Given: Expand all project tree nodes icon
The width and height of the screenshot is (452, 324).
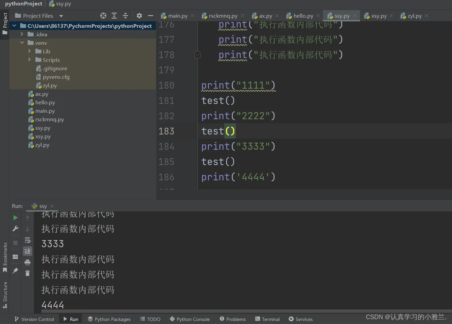Looking at the screenshot, I should 114,16.
